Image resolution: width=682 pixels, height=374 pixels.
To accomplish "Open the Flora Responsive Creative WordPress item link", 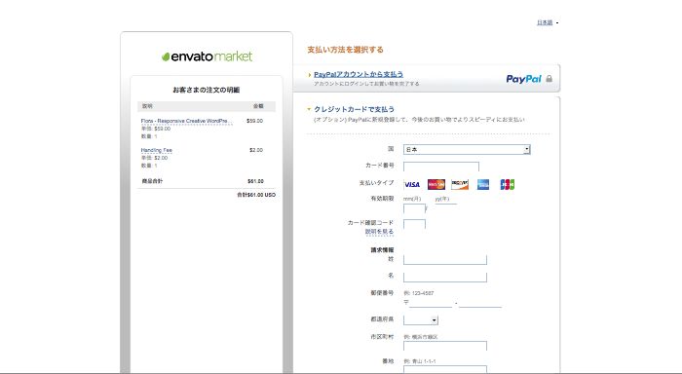I will (187, 121).
